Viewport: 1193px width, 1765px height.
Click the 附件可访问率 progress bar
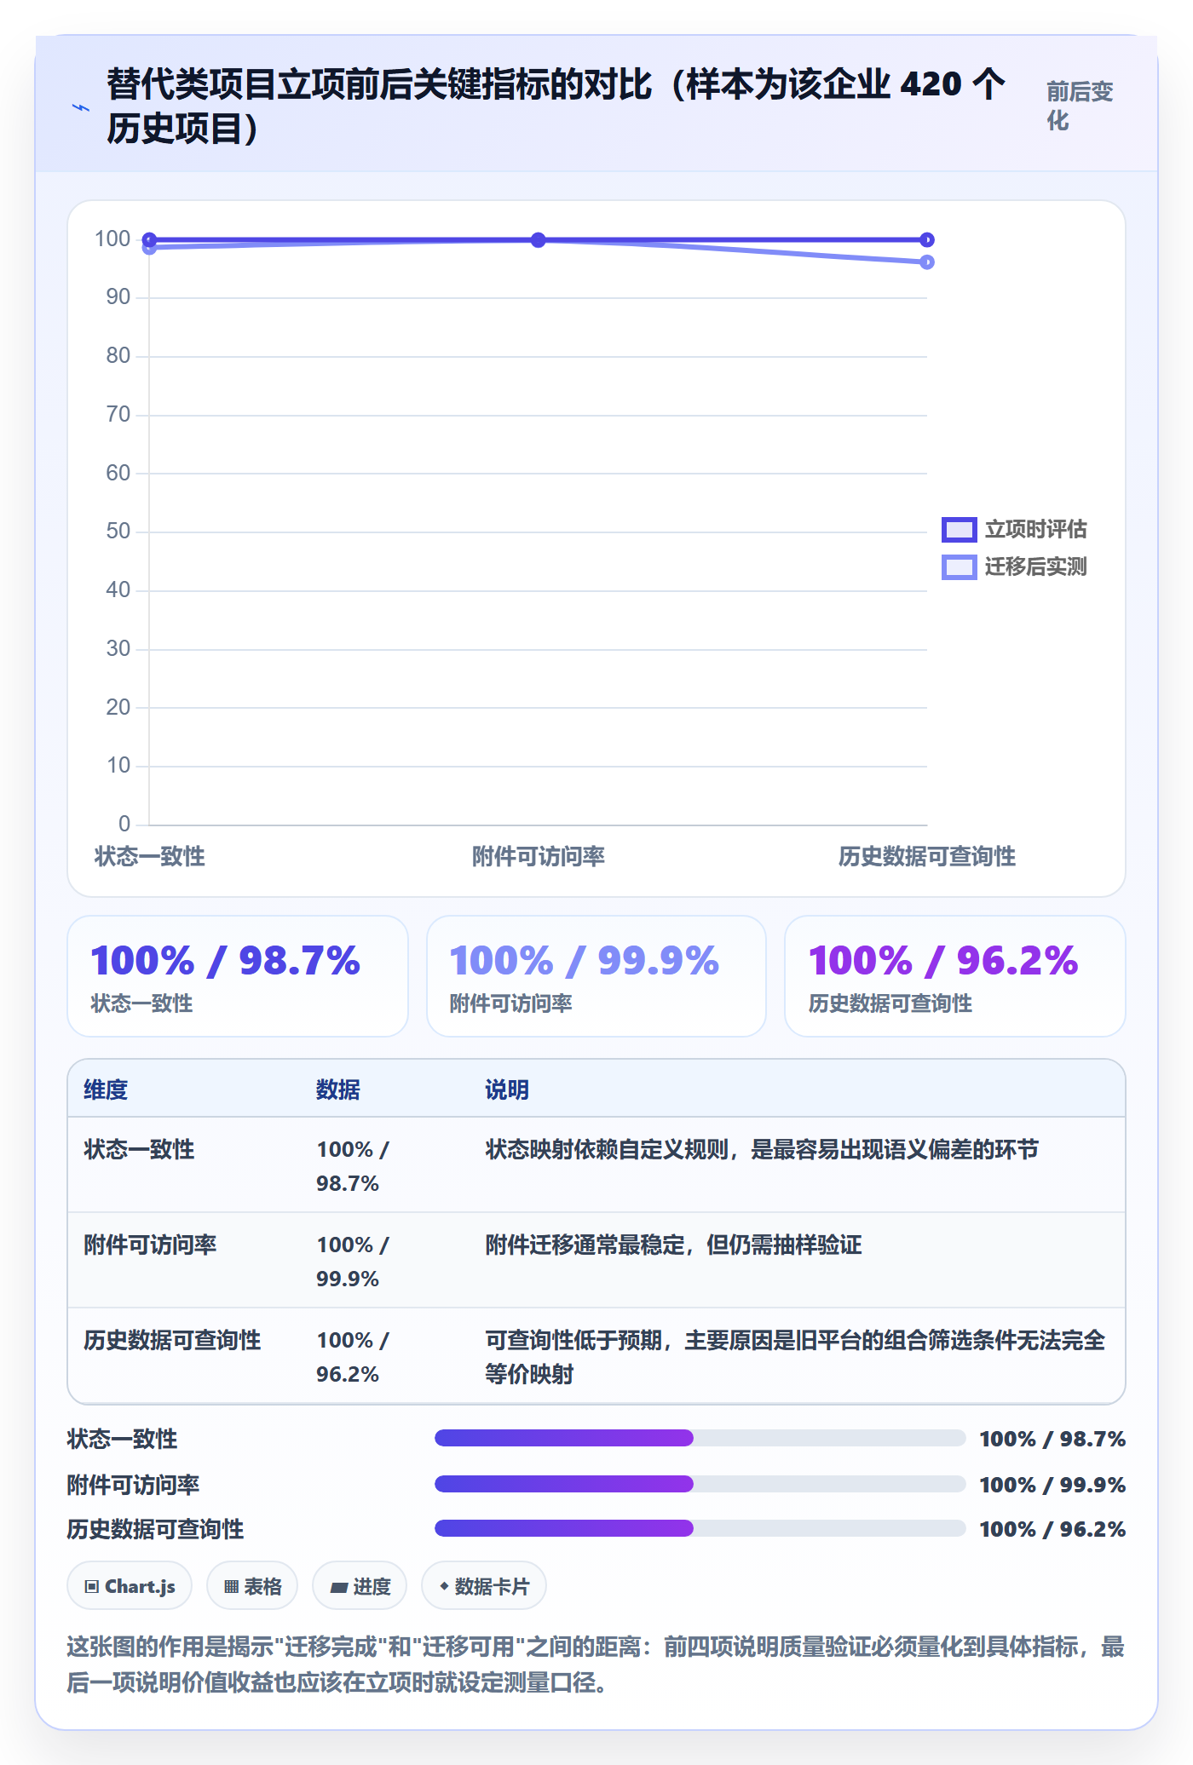point(700,1484)
